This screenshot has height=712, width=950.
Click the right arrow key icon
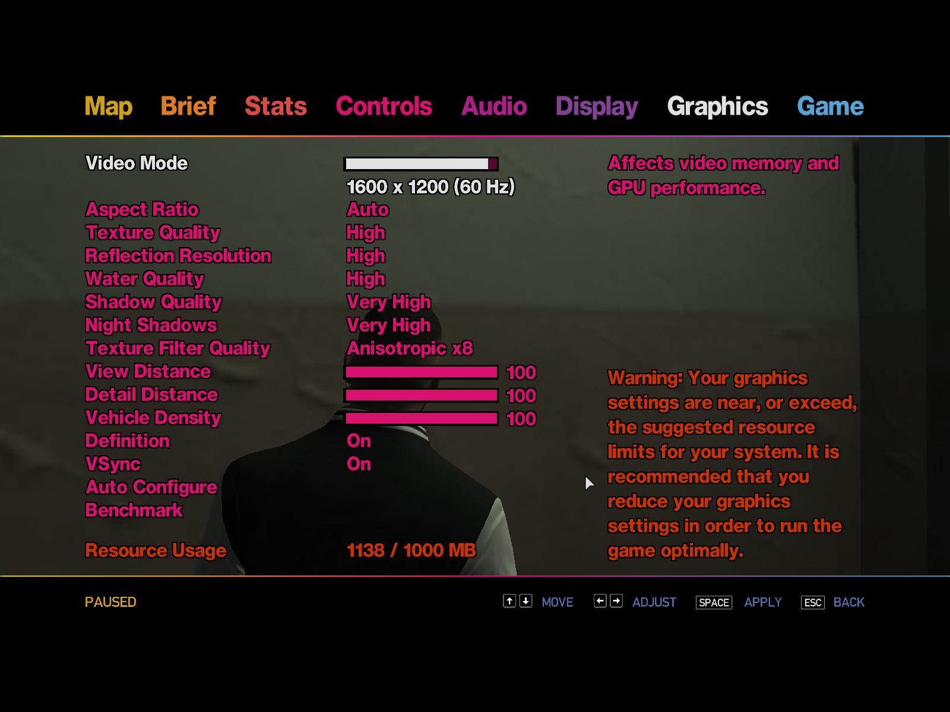click(x=616, y=601)
